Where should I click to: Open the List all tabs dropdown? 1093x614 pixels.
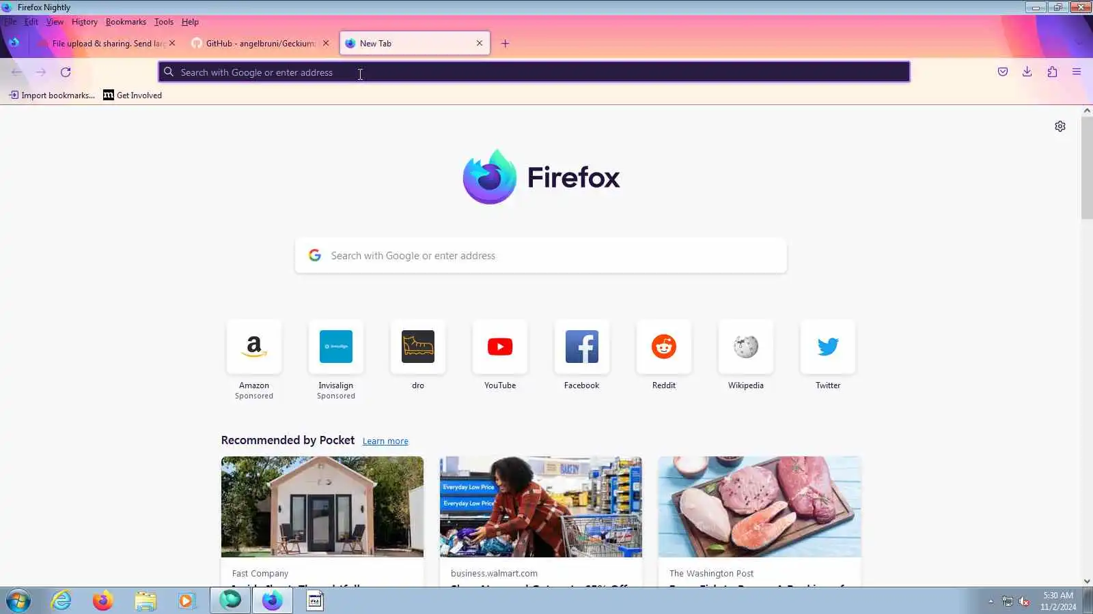coord(1079,43)
